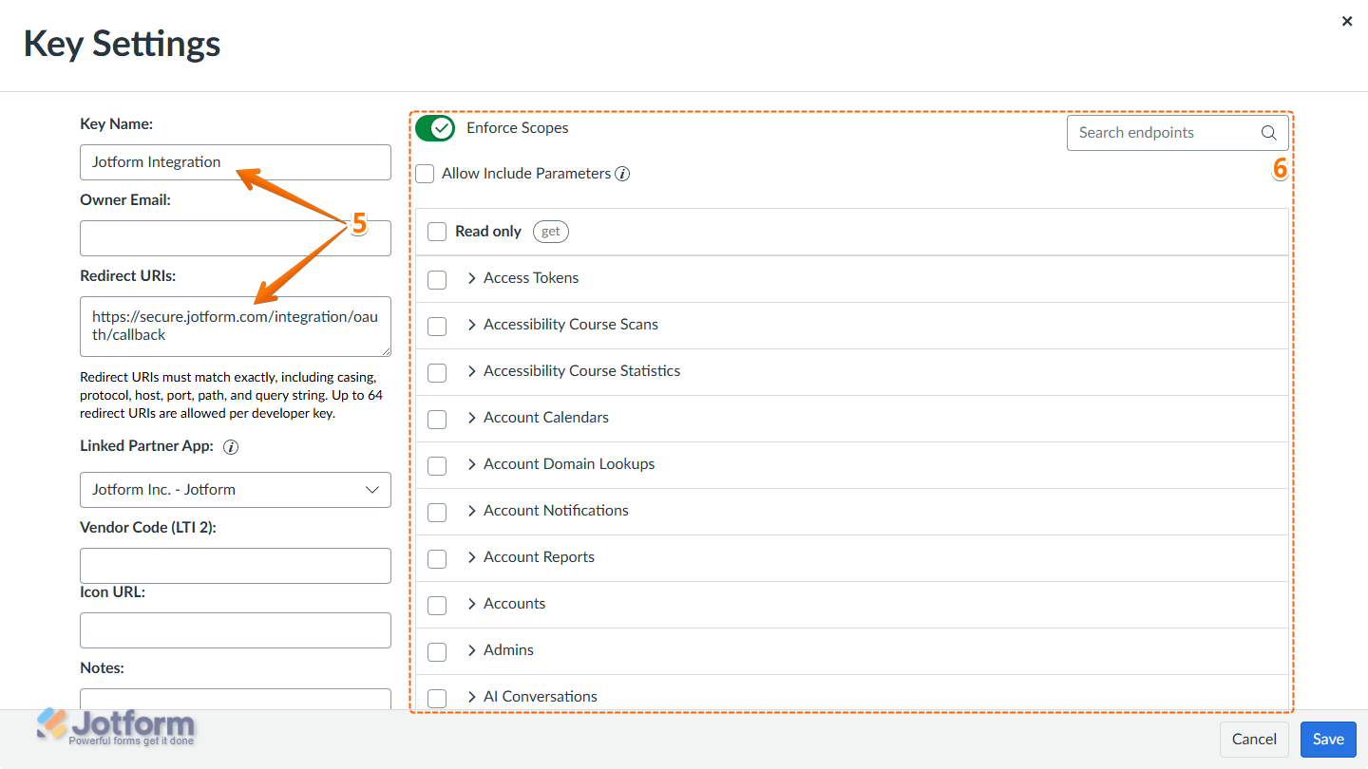Click the get method badge
Image resolution: width=1368 pixels, height=769 pixels.
click(551, 232)
